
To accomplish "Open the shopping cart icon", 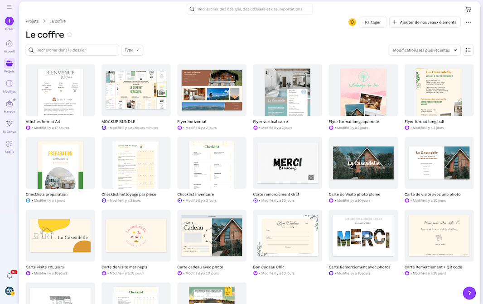I will 468,9.
